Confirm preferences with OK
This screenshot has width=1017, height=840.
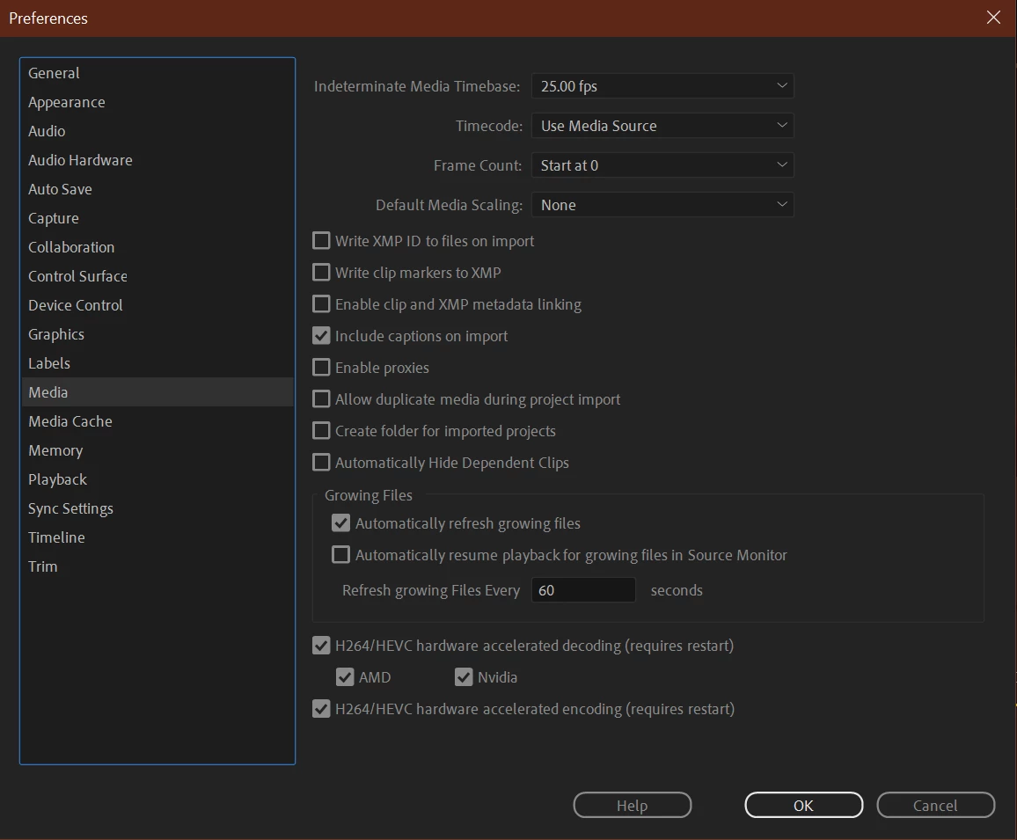[x=803, y=805]
